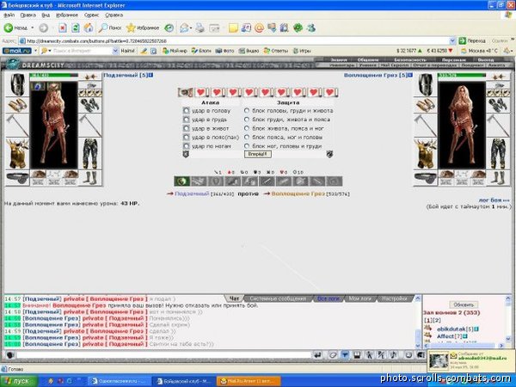Click the helmet slot on left character

pyautogui.click(x=17, y=84)
